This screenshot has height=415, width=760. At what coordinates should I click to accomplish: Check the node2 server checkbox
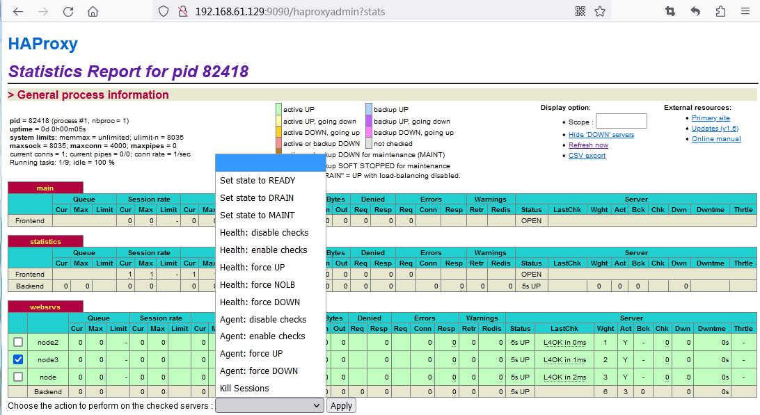(18, 342)
